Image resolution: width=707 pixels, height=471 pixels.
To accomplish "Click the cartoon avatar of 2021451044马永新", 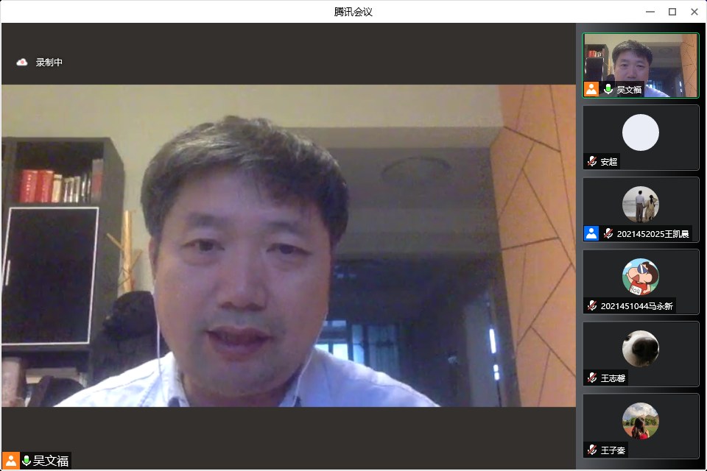I will 640,276.
